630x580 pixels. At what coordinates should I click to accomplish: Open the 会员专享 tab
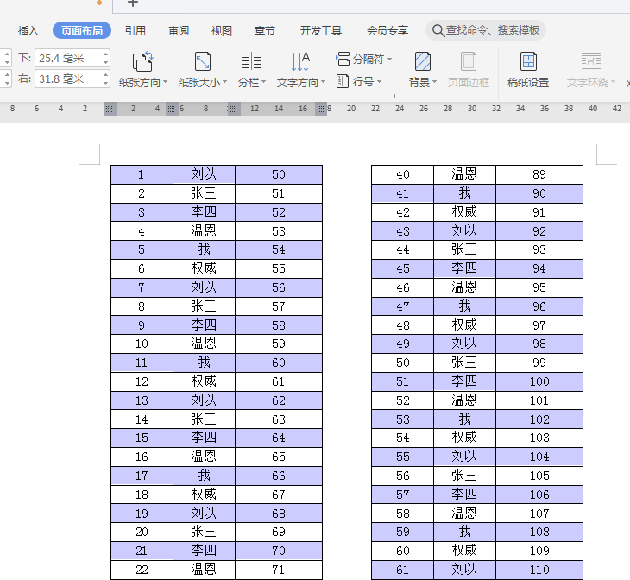point(387,31)
